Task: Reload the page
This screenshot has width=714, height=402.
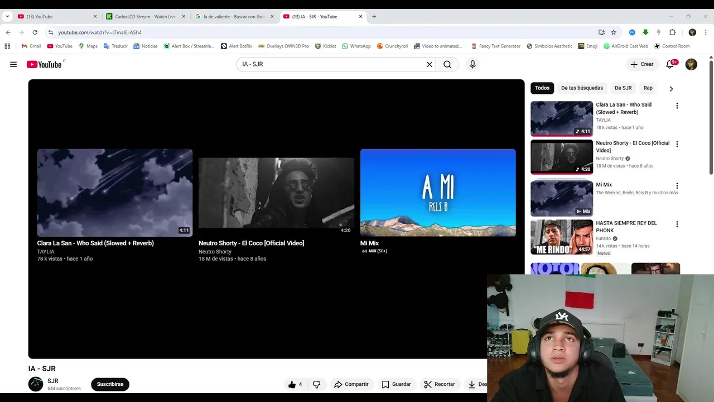Action: pyautogui.click(x=35, y=32)
